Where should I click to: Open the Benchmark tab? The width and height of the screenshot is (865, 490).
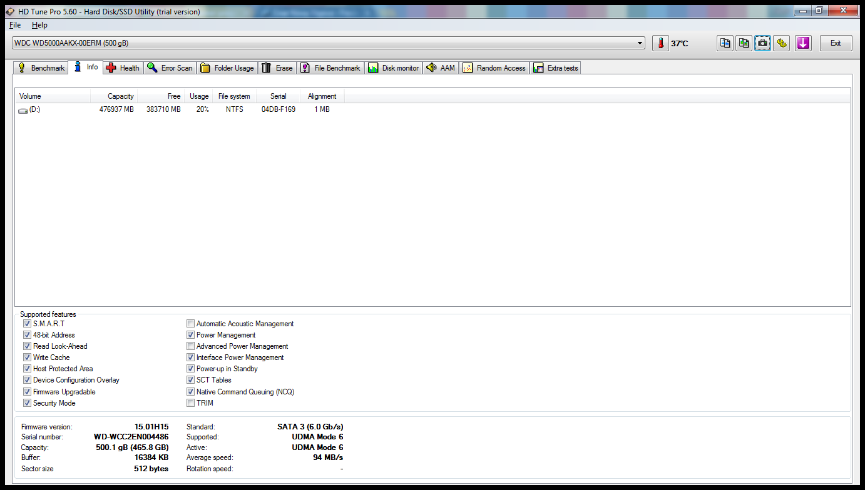41,67
